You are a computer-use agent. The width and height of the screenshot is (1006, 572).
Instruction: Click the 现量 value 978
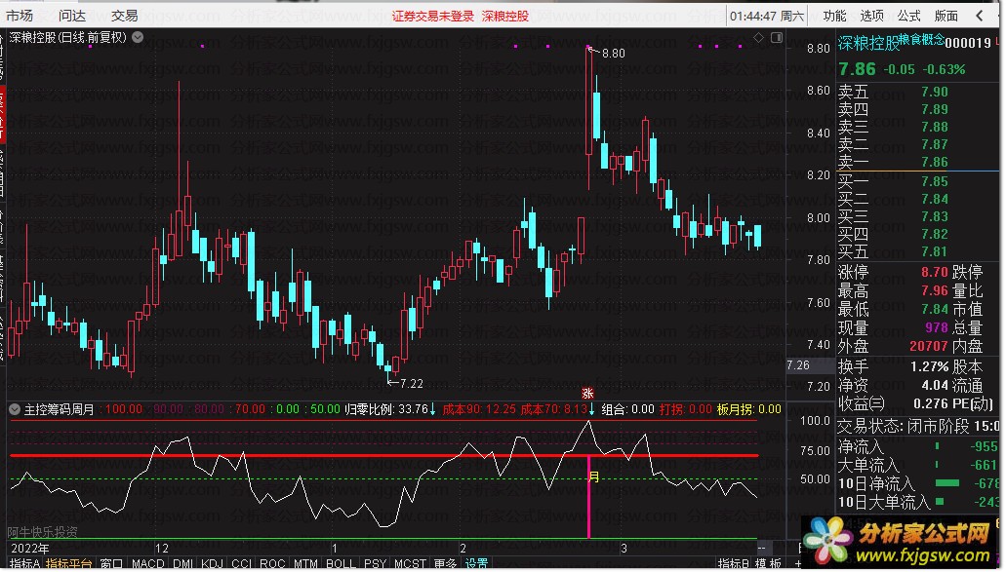pyautogui.click(x=937, y=327)
